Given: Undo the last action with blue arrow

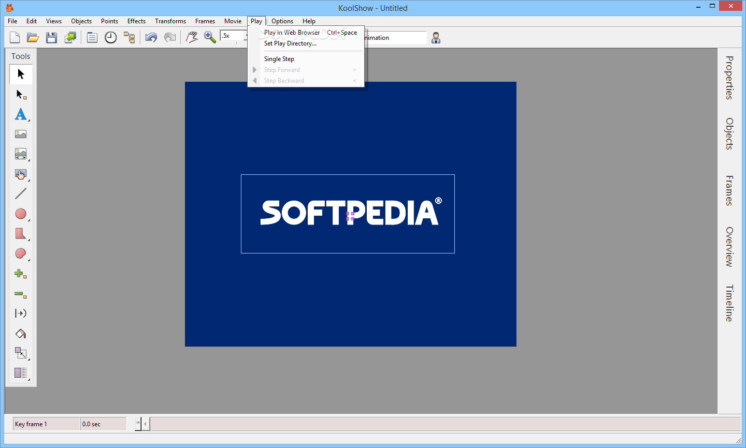Looking at the screenshot, I should coord(151,37).
